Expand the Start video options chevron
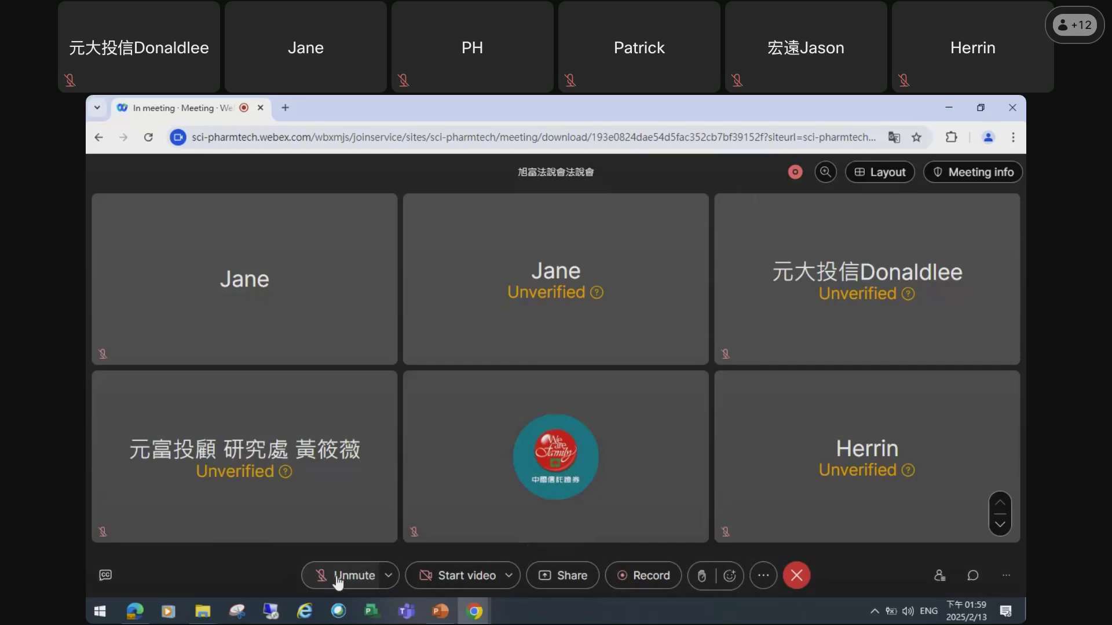 pos(509,576)
